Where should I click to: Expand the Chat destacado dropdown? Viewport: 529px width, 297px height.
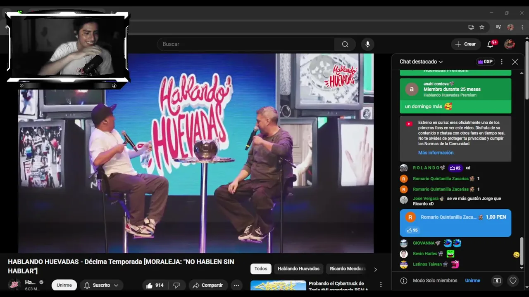[x=421, y=61]
